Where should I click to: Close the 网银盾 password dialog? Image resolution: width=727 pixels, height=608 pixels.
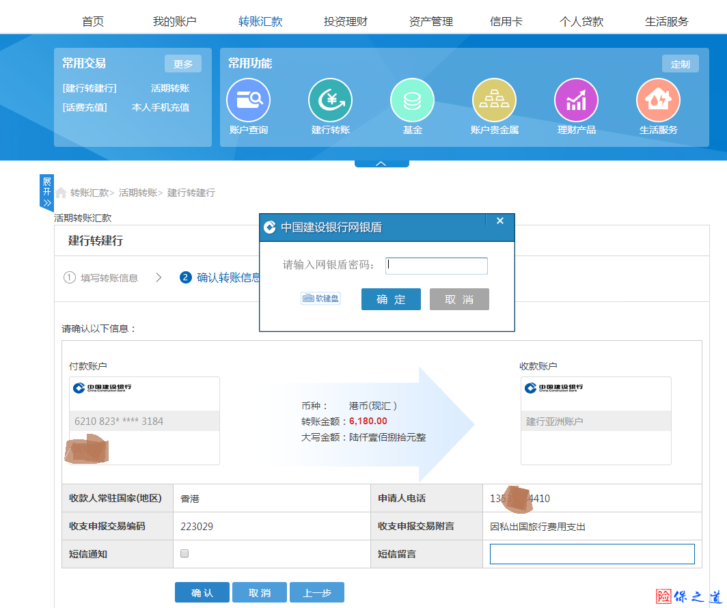point(500,221)
